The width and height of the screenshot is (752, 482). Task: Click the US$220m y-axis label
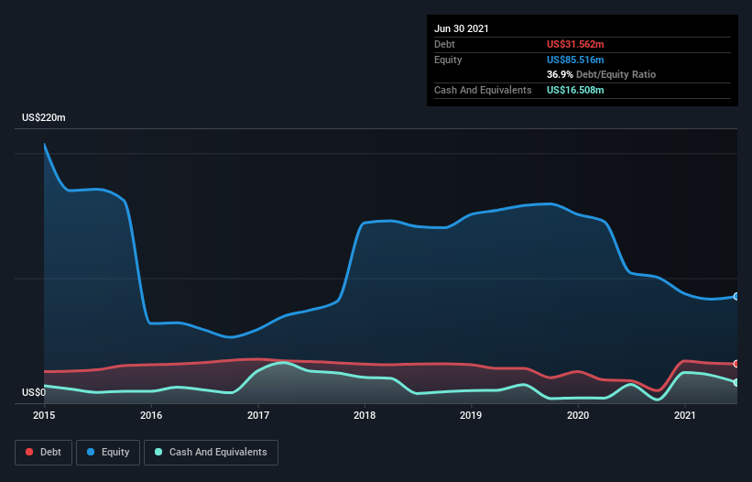click(x=44, y=117)
